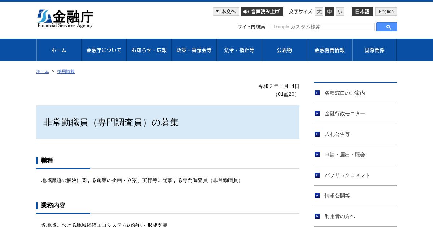The height and width of the screenshot is (227, 433).
Task: Jump to main content with 本文へ
Action: 226,12
